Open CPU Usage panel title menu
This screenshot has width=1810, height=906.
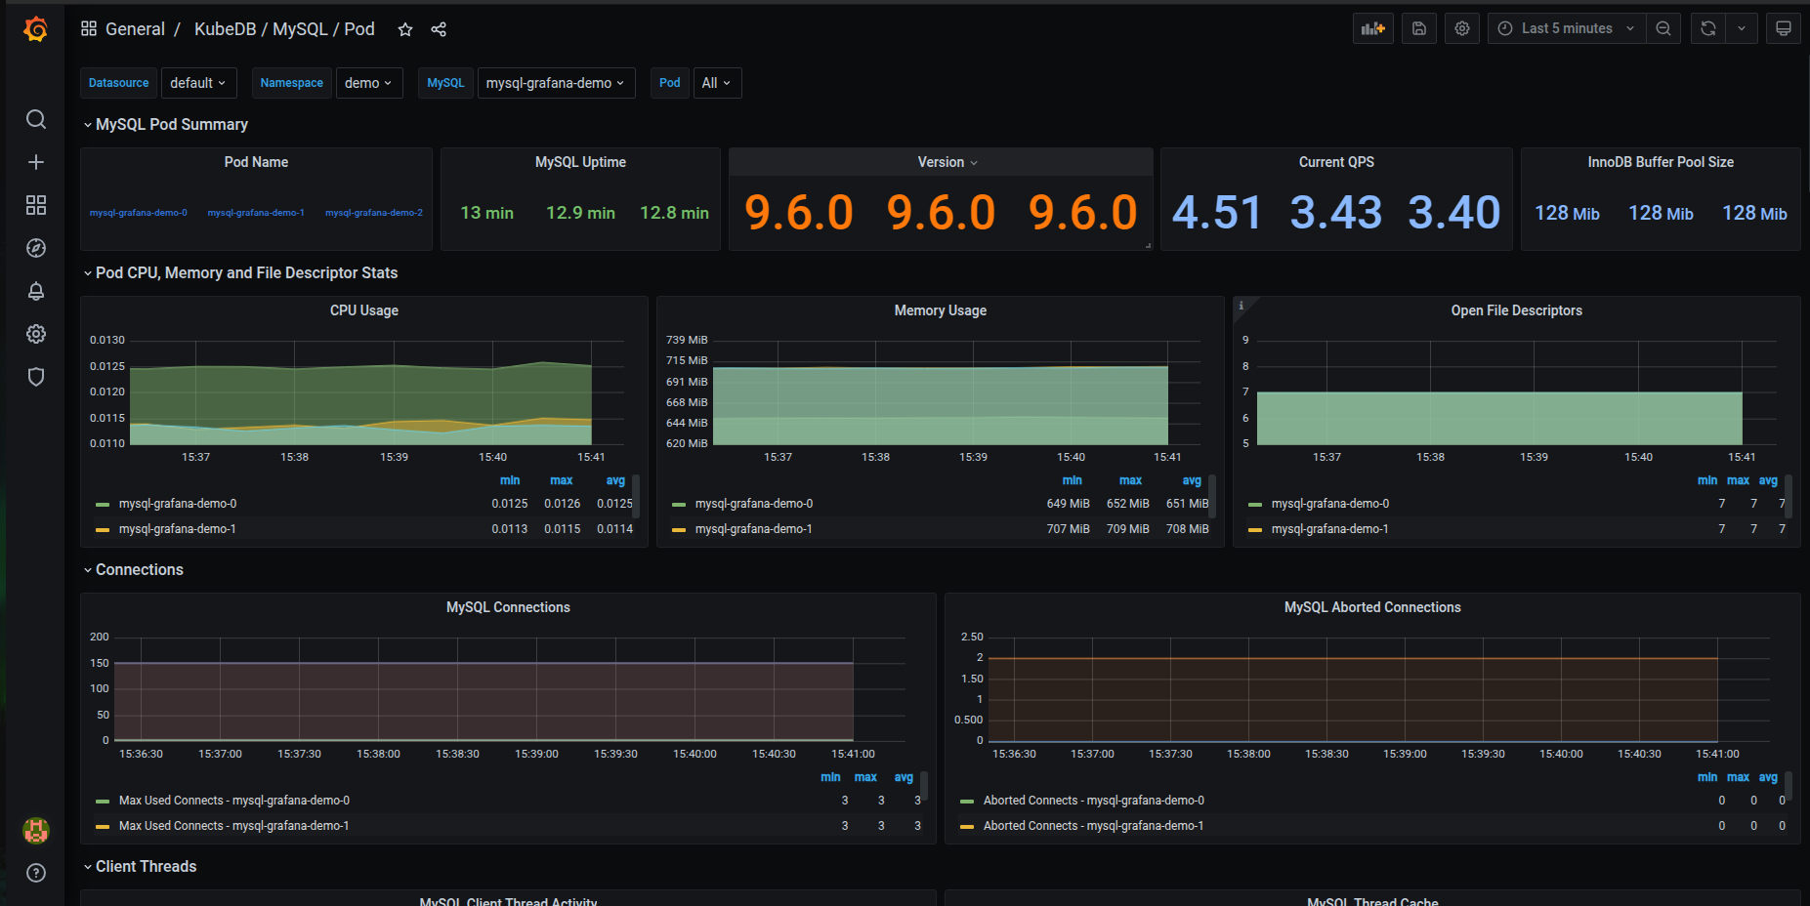coord(364,310)
